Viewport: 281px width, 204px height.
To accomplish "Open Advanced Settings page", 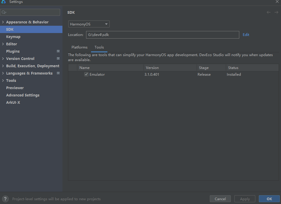I will (23, 95).
